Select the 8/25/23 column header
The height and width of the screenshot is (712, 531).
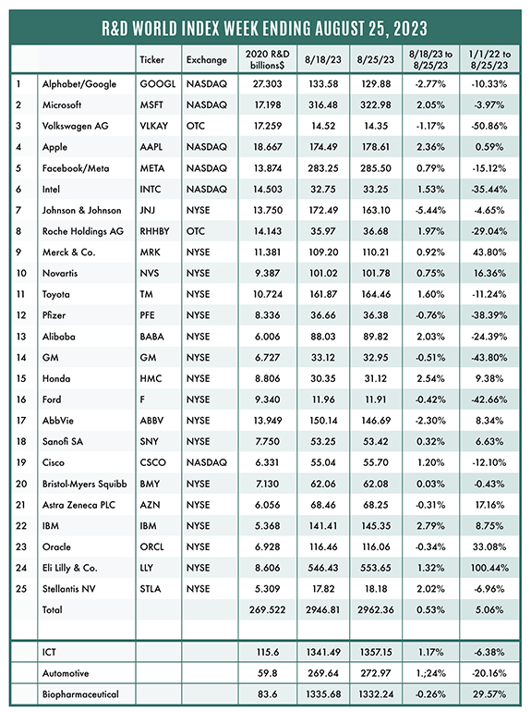pyautogui.click(x=376, y=59)
